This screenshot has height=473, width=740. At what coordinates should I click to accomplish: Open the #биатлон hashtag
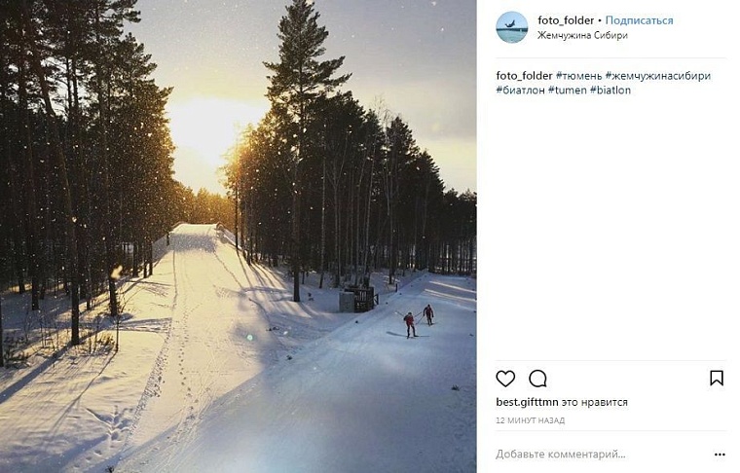pyautogui.click(x=520, y=91)
